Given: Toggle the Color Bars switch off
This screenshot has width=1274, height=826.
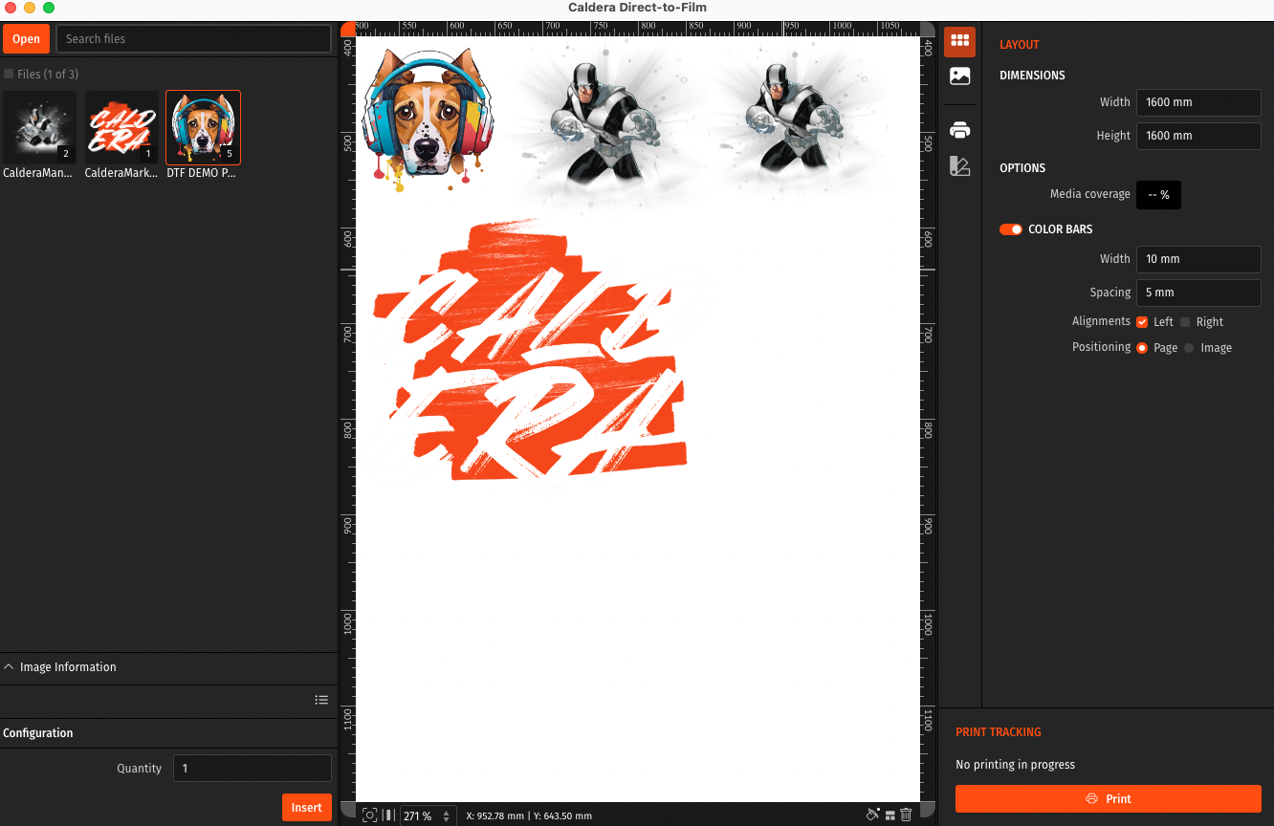Looking at the screenshot, I should click(1011, 229).
